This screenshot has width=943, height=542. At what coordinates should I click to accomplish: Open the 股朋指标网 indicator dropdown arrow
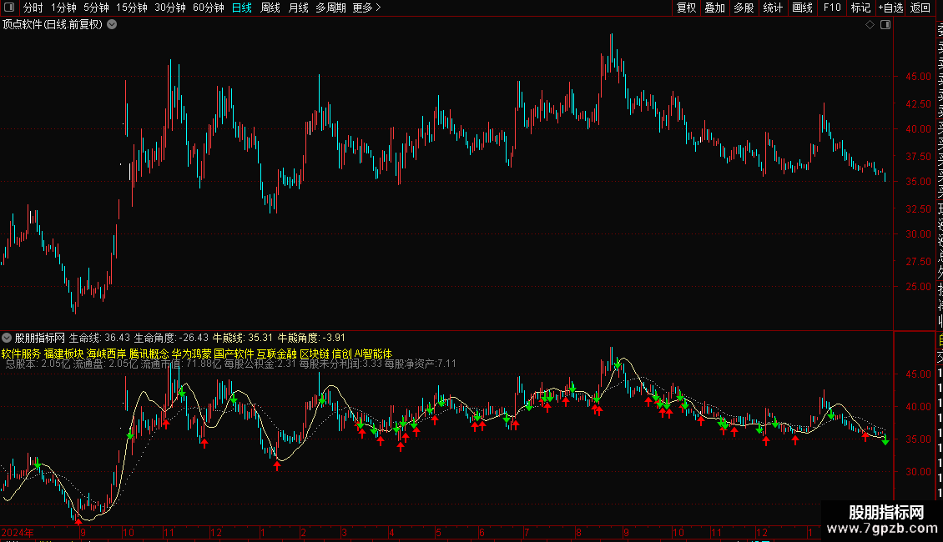(x=7, y=338)
